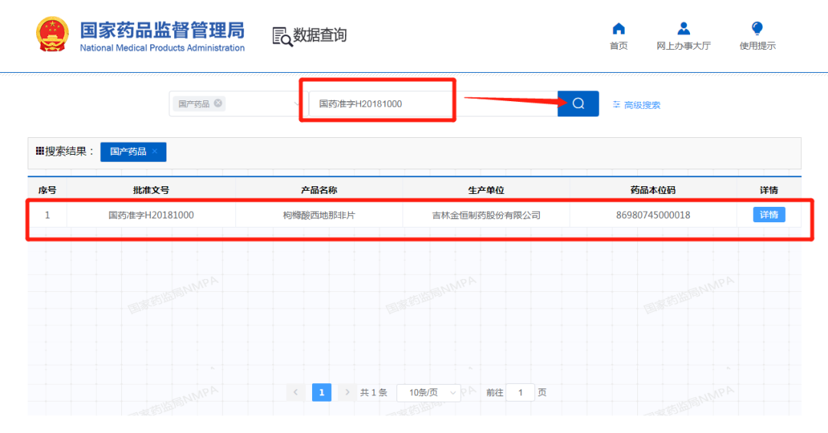Click the cell 吉林金恒制药股份有限公司
828x433 pixels.
tap(486, 215)
